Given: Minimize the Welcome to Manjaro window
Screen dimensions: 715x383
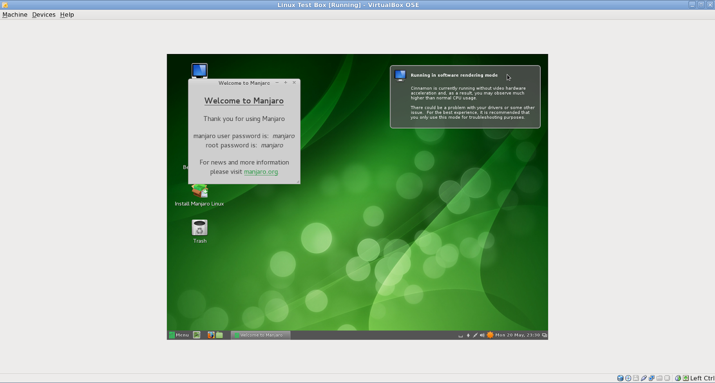Looking at the screenshot, I should [x=277, y=83].
